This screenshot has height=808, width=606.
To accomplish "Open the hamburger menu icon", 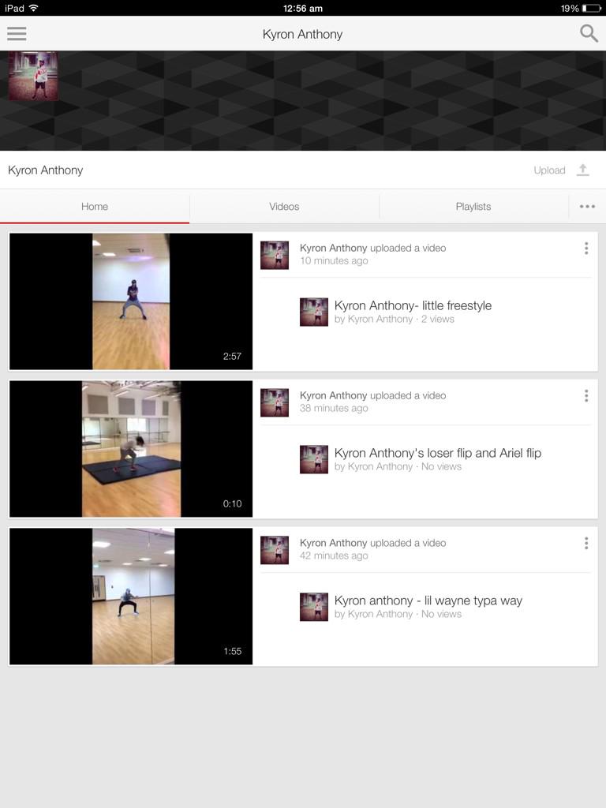I will (17, 33).
